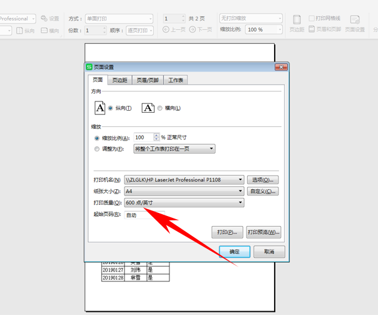Open 页边距 margins tool in toolbar

[297, 24]
